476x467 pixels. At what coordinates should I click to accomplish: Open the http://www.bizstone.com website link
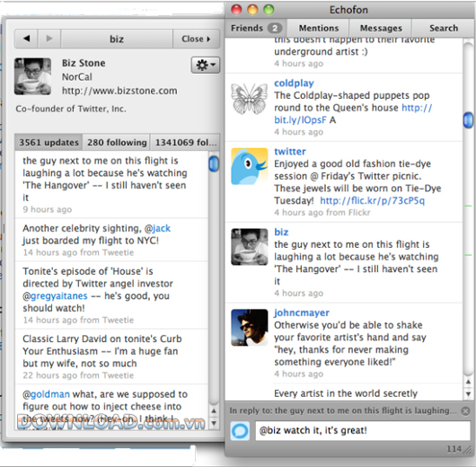click(119, 91)
